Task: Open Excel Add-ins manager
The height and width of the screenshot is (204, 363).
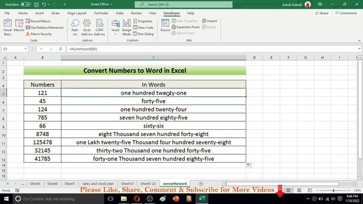Action: coord(87,27)
